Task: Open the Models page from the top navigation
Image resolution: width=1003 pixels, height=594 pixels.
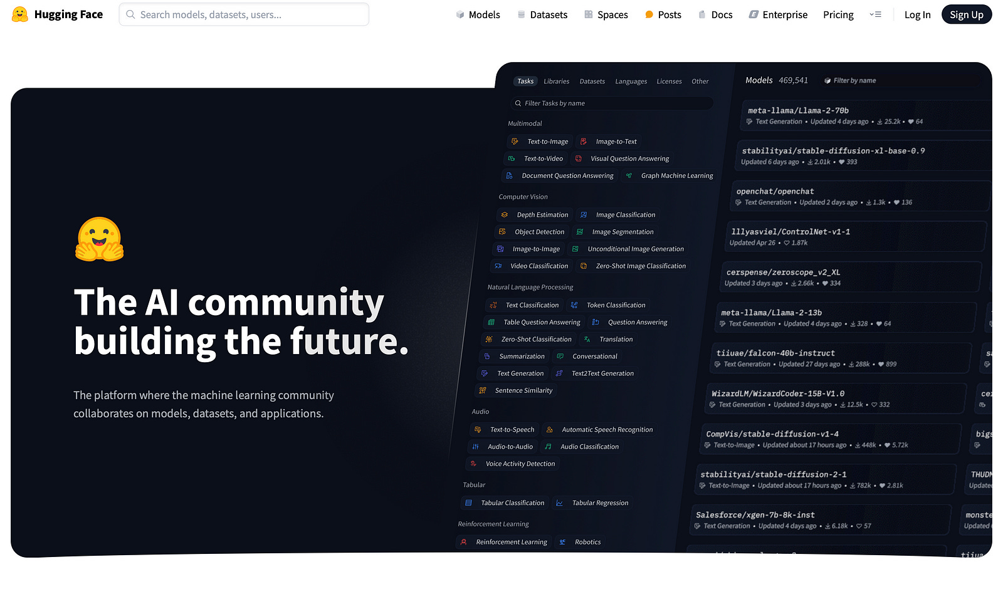Action: pos(478,14)
